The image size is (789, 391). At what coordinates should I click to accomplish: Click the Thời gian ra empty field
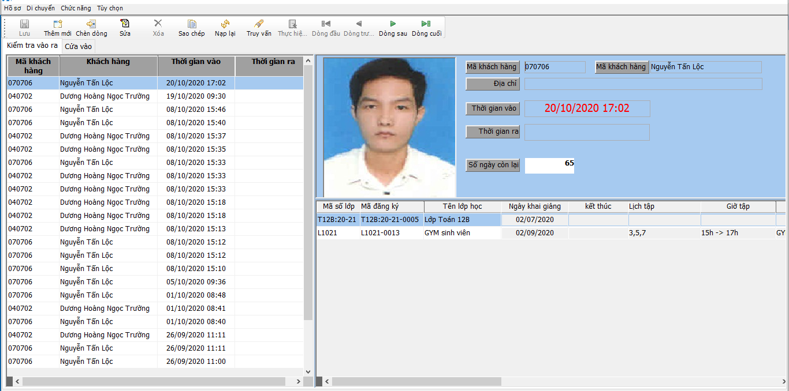pos(587,132)
